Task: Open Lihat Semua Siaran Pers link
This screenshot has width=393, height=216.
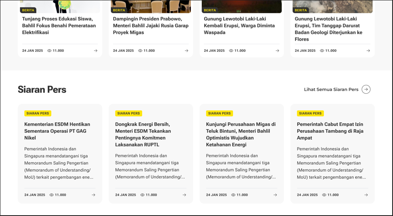Action: click(x=331, y=89)
